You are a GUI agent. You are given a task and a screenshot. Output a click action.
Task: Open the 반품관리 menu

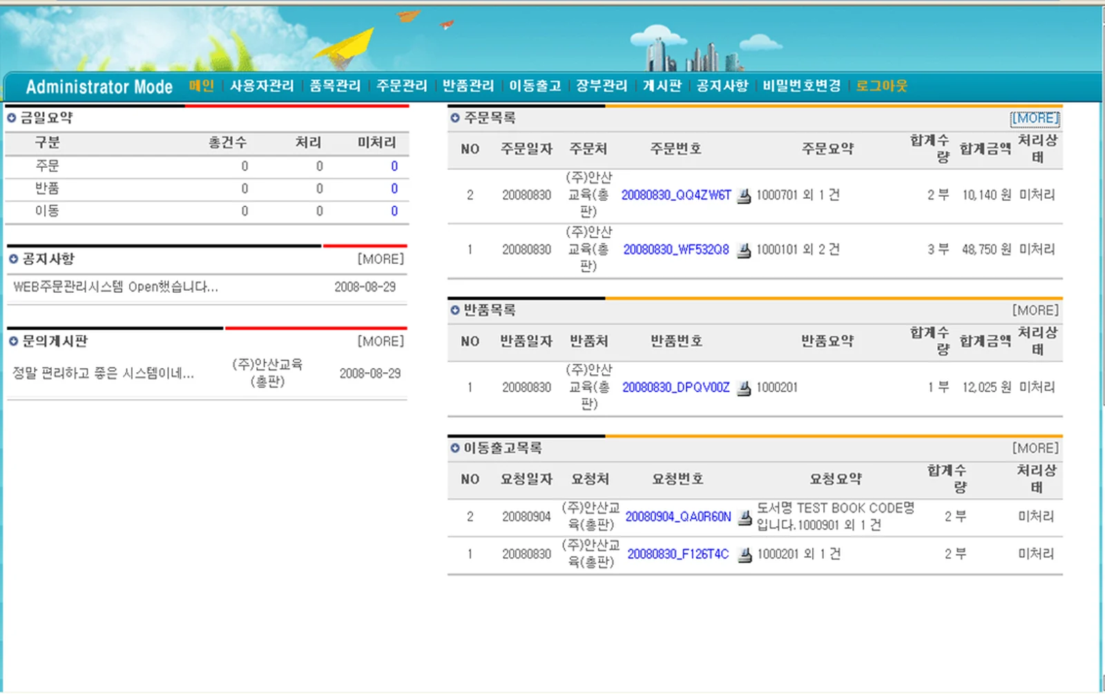coord(468,86)
